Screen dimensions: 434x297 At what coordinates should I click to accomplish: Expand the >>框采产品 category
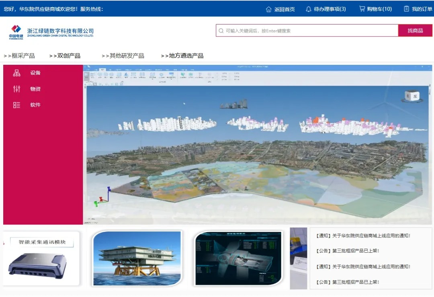[x=19, y=56]
